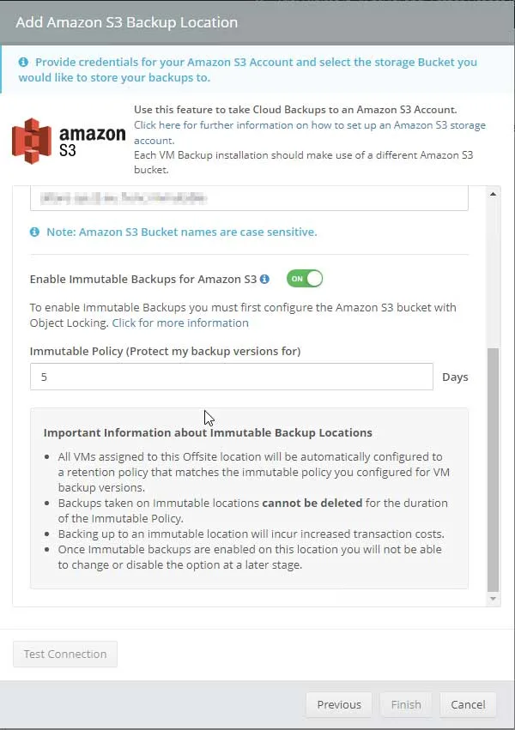Image resolution: width=515 pixels, height=730 pixels.
Task: Click the scrollbar up arrow
Action: [x=493, y=192]
